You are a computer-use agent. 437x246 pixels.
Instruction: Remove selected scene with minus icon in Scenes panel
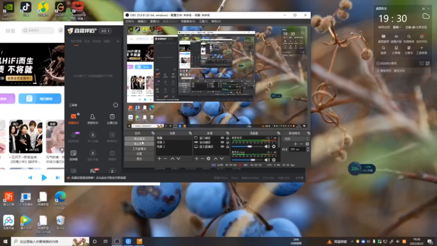[x=166, y=159]
